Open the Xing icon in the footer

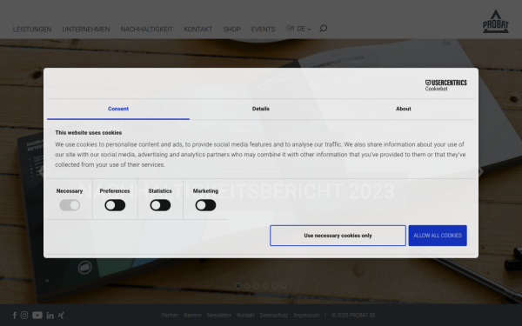point(61,315)
